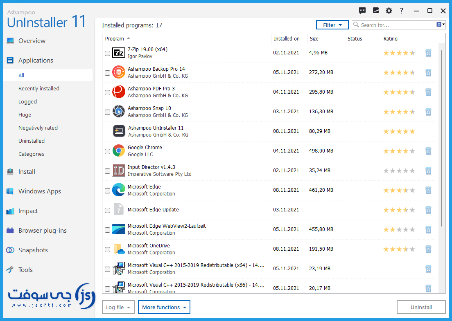Check the Microsoft Edge checkbox
The height and width of the screenshot is (321, 452).
(108, 191)
